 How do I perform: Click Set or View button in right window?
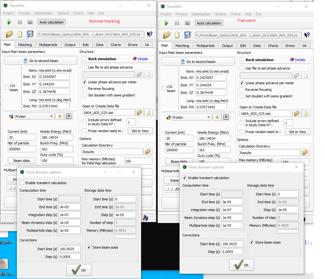pyautogui.click(x=297, y=132)
